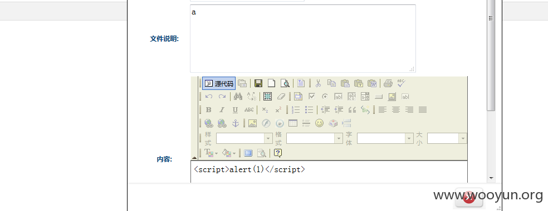Insert an Anchor with the anchor icon

click(x=235, y=123)
